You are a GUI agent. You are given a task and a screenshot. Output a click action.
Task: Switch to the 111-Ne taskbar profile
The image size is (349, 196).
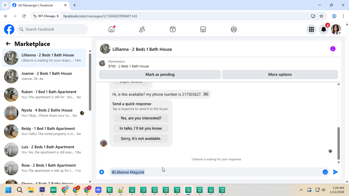[132, 190]
